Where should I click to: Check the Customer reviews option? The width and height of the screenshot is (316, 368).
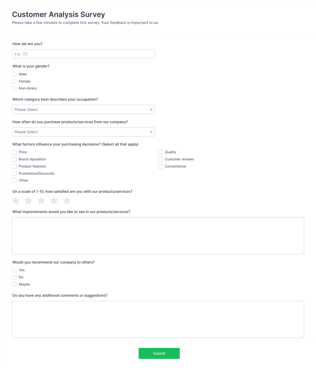(x=160, y=159)
